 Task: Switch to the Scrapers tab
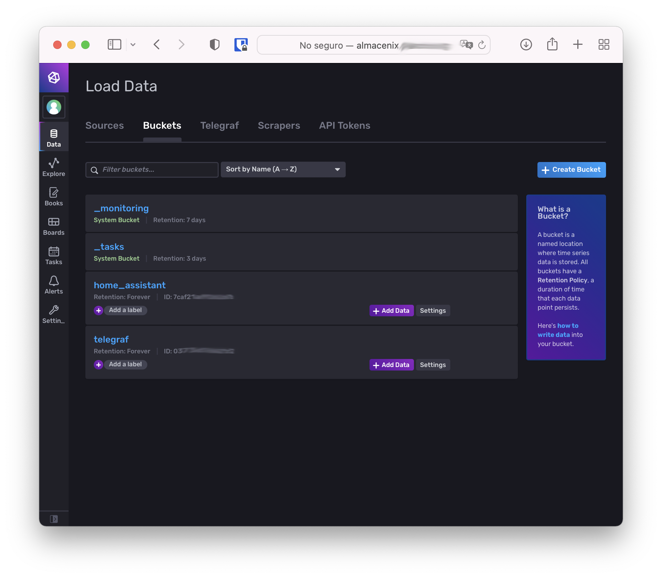coord(279,125)
